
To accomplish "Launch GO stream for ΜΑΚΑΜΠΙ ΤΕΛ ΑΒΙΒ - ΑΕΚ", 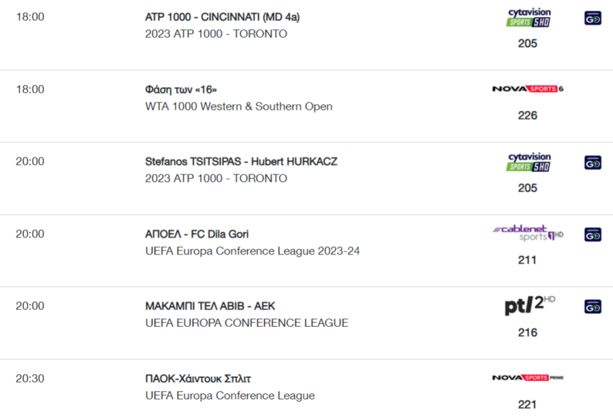I will click(x=593, y=306).
